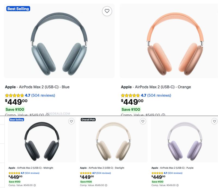
Task: Show info for Purple Comp. Value
Action: click(178, 185)
